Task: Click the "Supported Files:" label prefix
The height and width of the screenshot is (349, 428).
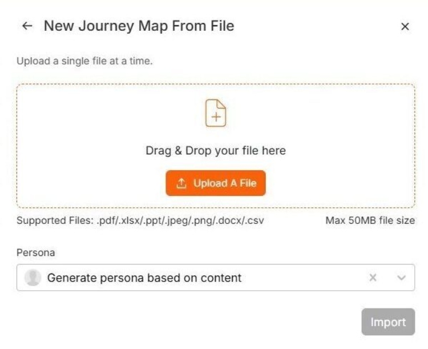Action: (55, 220)
